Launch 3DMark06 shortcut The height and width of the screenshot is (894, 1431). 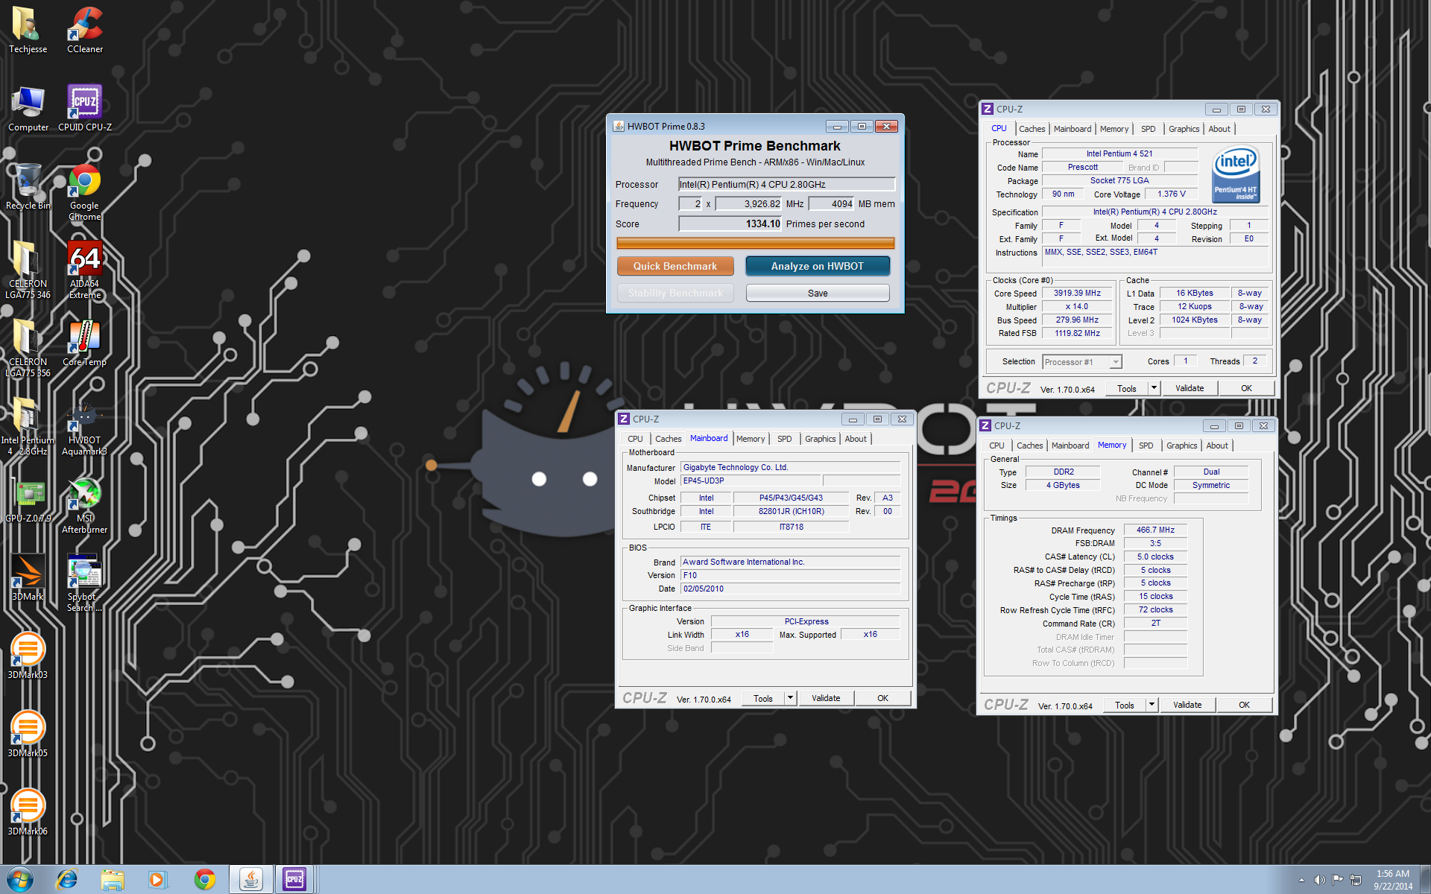click(28, 812)
